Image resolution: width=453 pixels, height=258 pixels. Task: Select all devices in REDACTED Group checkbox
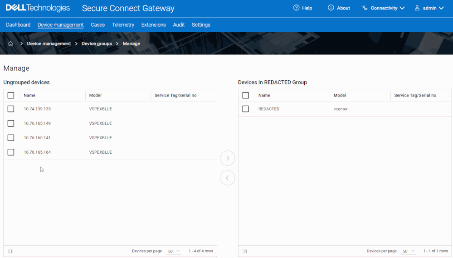[x=246, y=95]
